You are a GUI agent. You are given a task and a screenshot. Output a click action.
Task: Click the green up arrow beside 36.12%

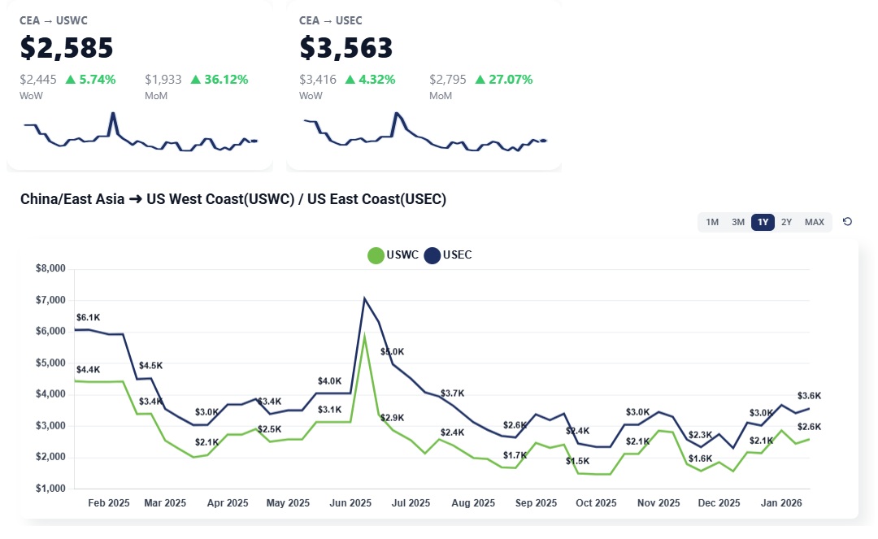tap(195, 80)
